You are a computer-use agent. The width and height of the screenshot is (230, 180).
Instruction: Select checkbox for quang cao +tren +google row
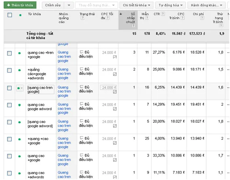[10, 53]
